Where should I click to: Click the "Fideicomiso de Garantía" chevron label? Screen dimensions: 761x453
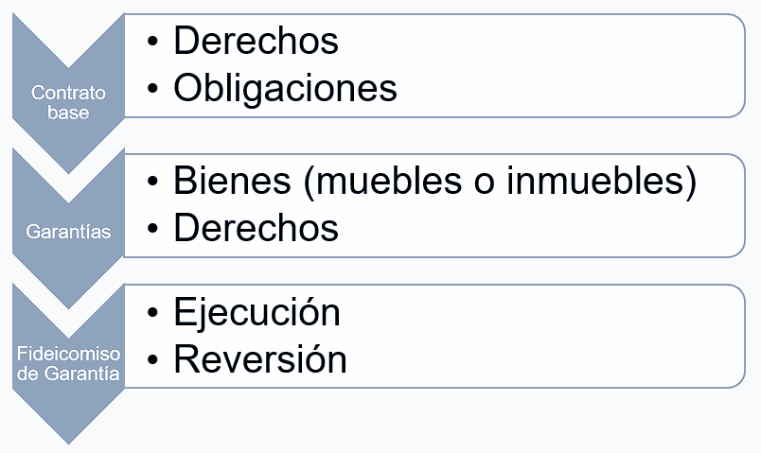click(68, 363)
